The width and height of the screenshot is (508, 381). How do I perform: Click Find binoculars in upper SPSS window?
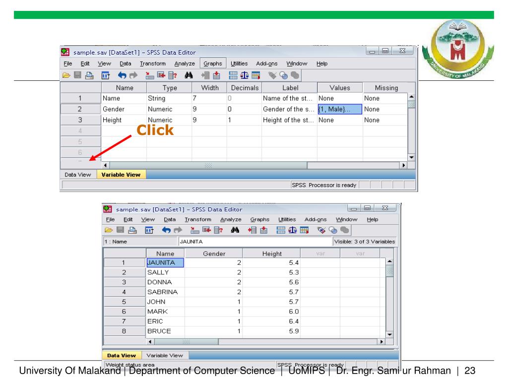[x=189, y=75]
